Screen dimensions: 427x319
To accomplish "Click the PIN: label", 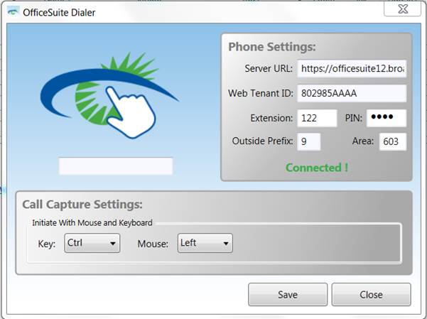I will 354,118.
